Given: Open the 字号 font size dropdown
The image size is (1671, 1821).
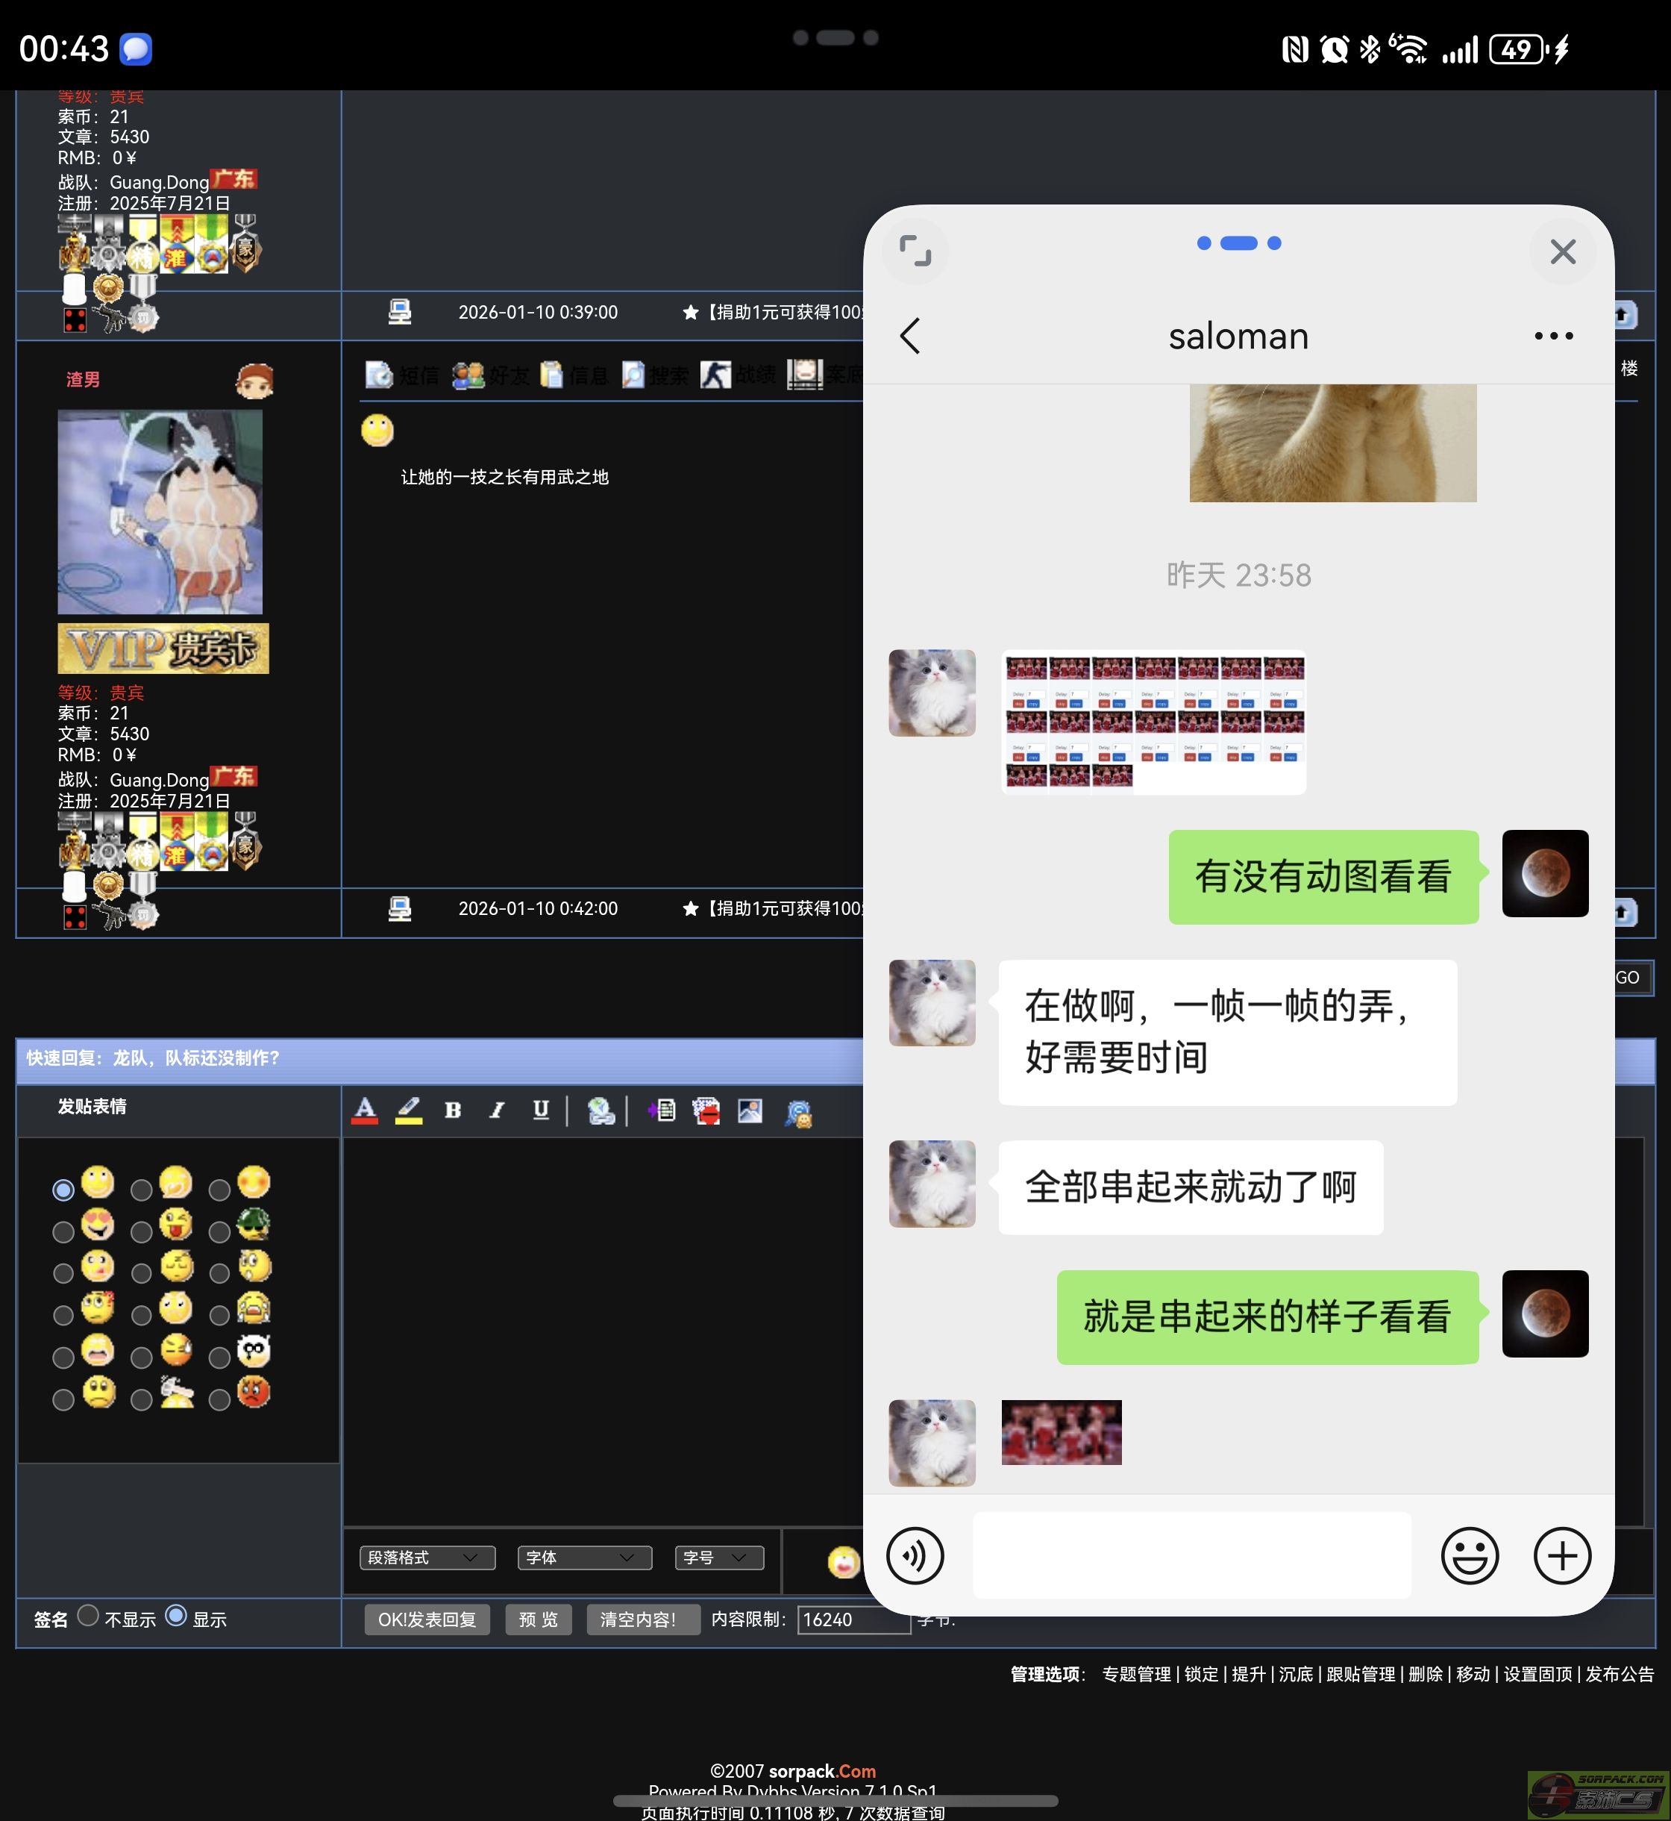Looking at the screenshot, I should tap(719, 1558).
